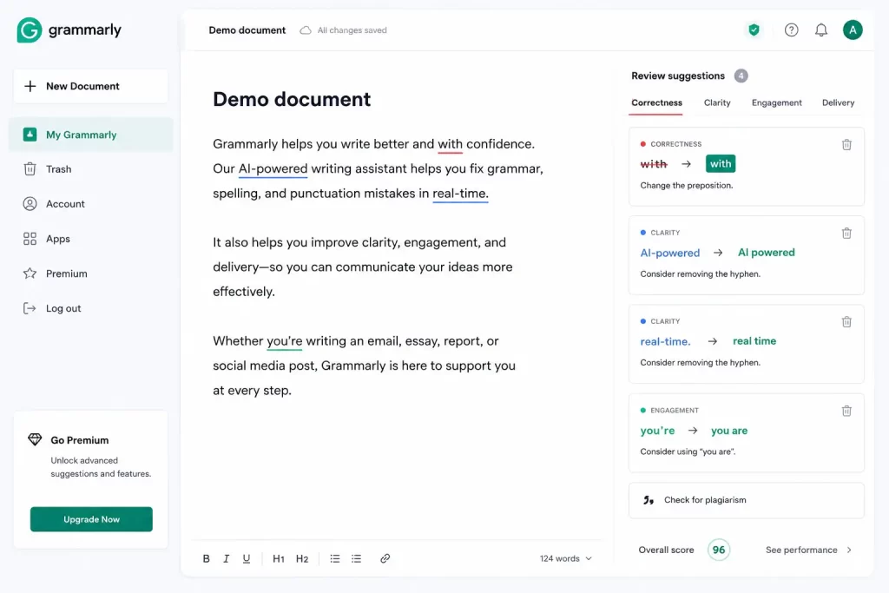Click the My Grammarly green icon
Viewport: 889px width, 593px height.
(30, 135)
